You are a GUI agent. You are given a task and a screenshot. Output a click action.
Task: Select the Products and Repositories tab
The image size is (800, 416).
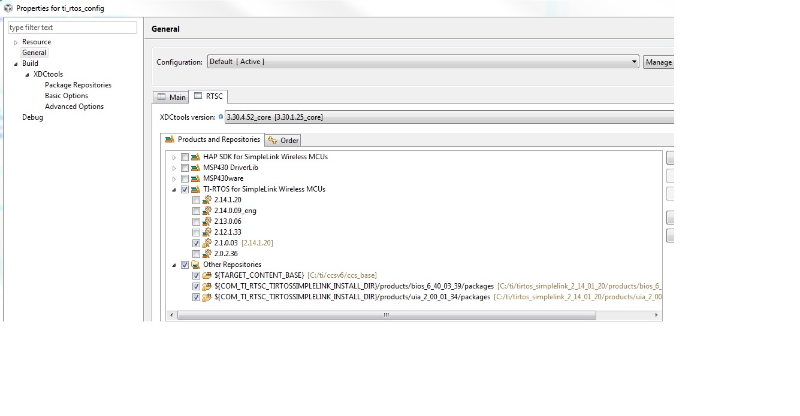(212, 139)
